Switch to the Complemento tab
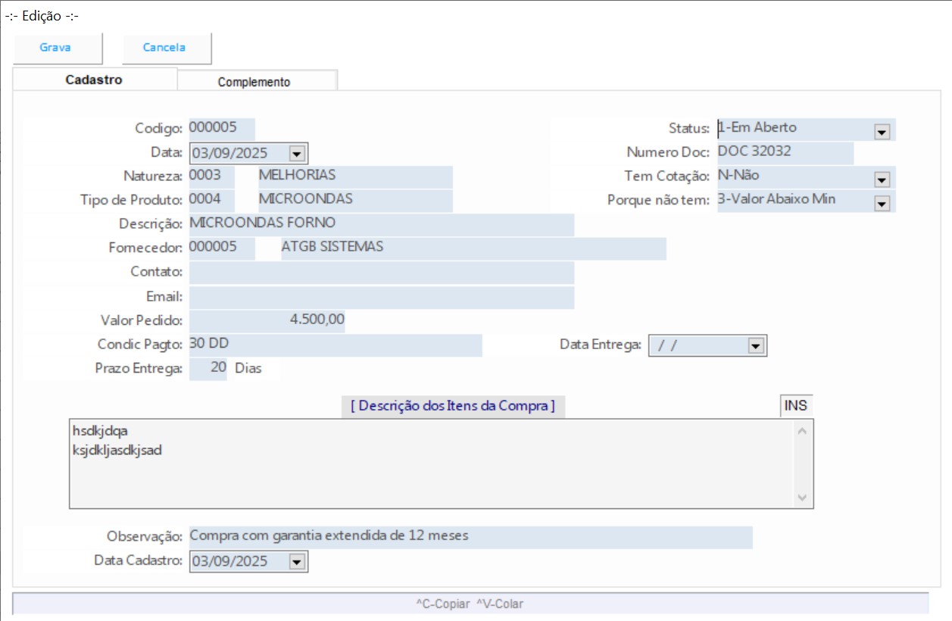This screenshot has width=952, height=621. point(254,82)
